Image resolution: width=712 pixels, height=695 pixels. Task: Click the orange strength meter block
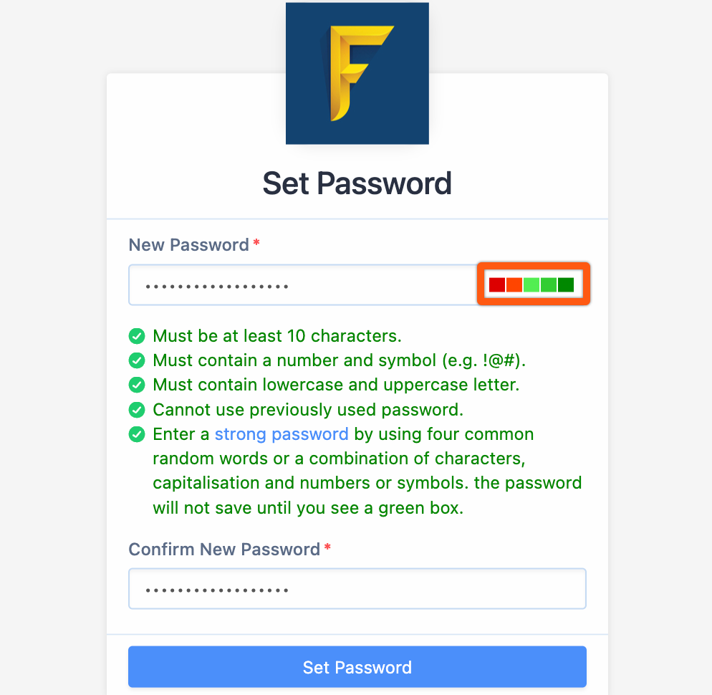[514, 285]
